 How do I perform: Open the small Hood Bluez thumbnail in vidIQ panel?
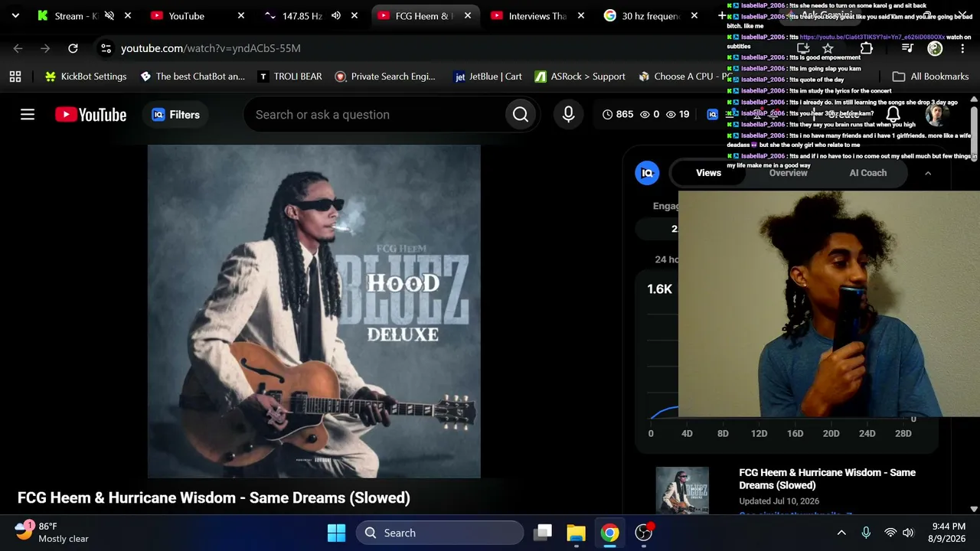[x=682, y=490]
